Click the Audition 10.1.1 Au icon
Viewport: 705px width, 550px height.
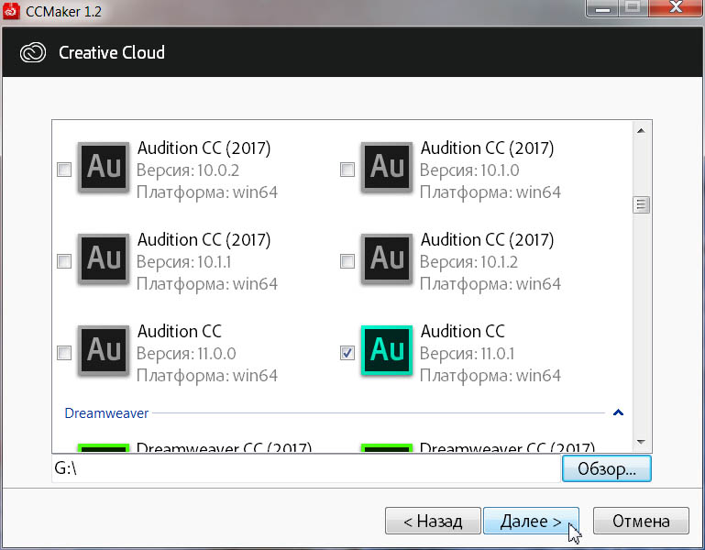coord(104,259)
